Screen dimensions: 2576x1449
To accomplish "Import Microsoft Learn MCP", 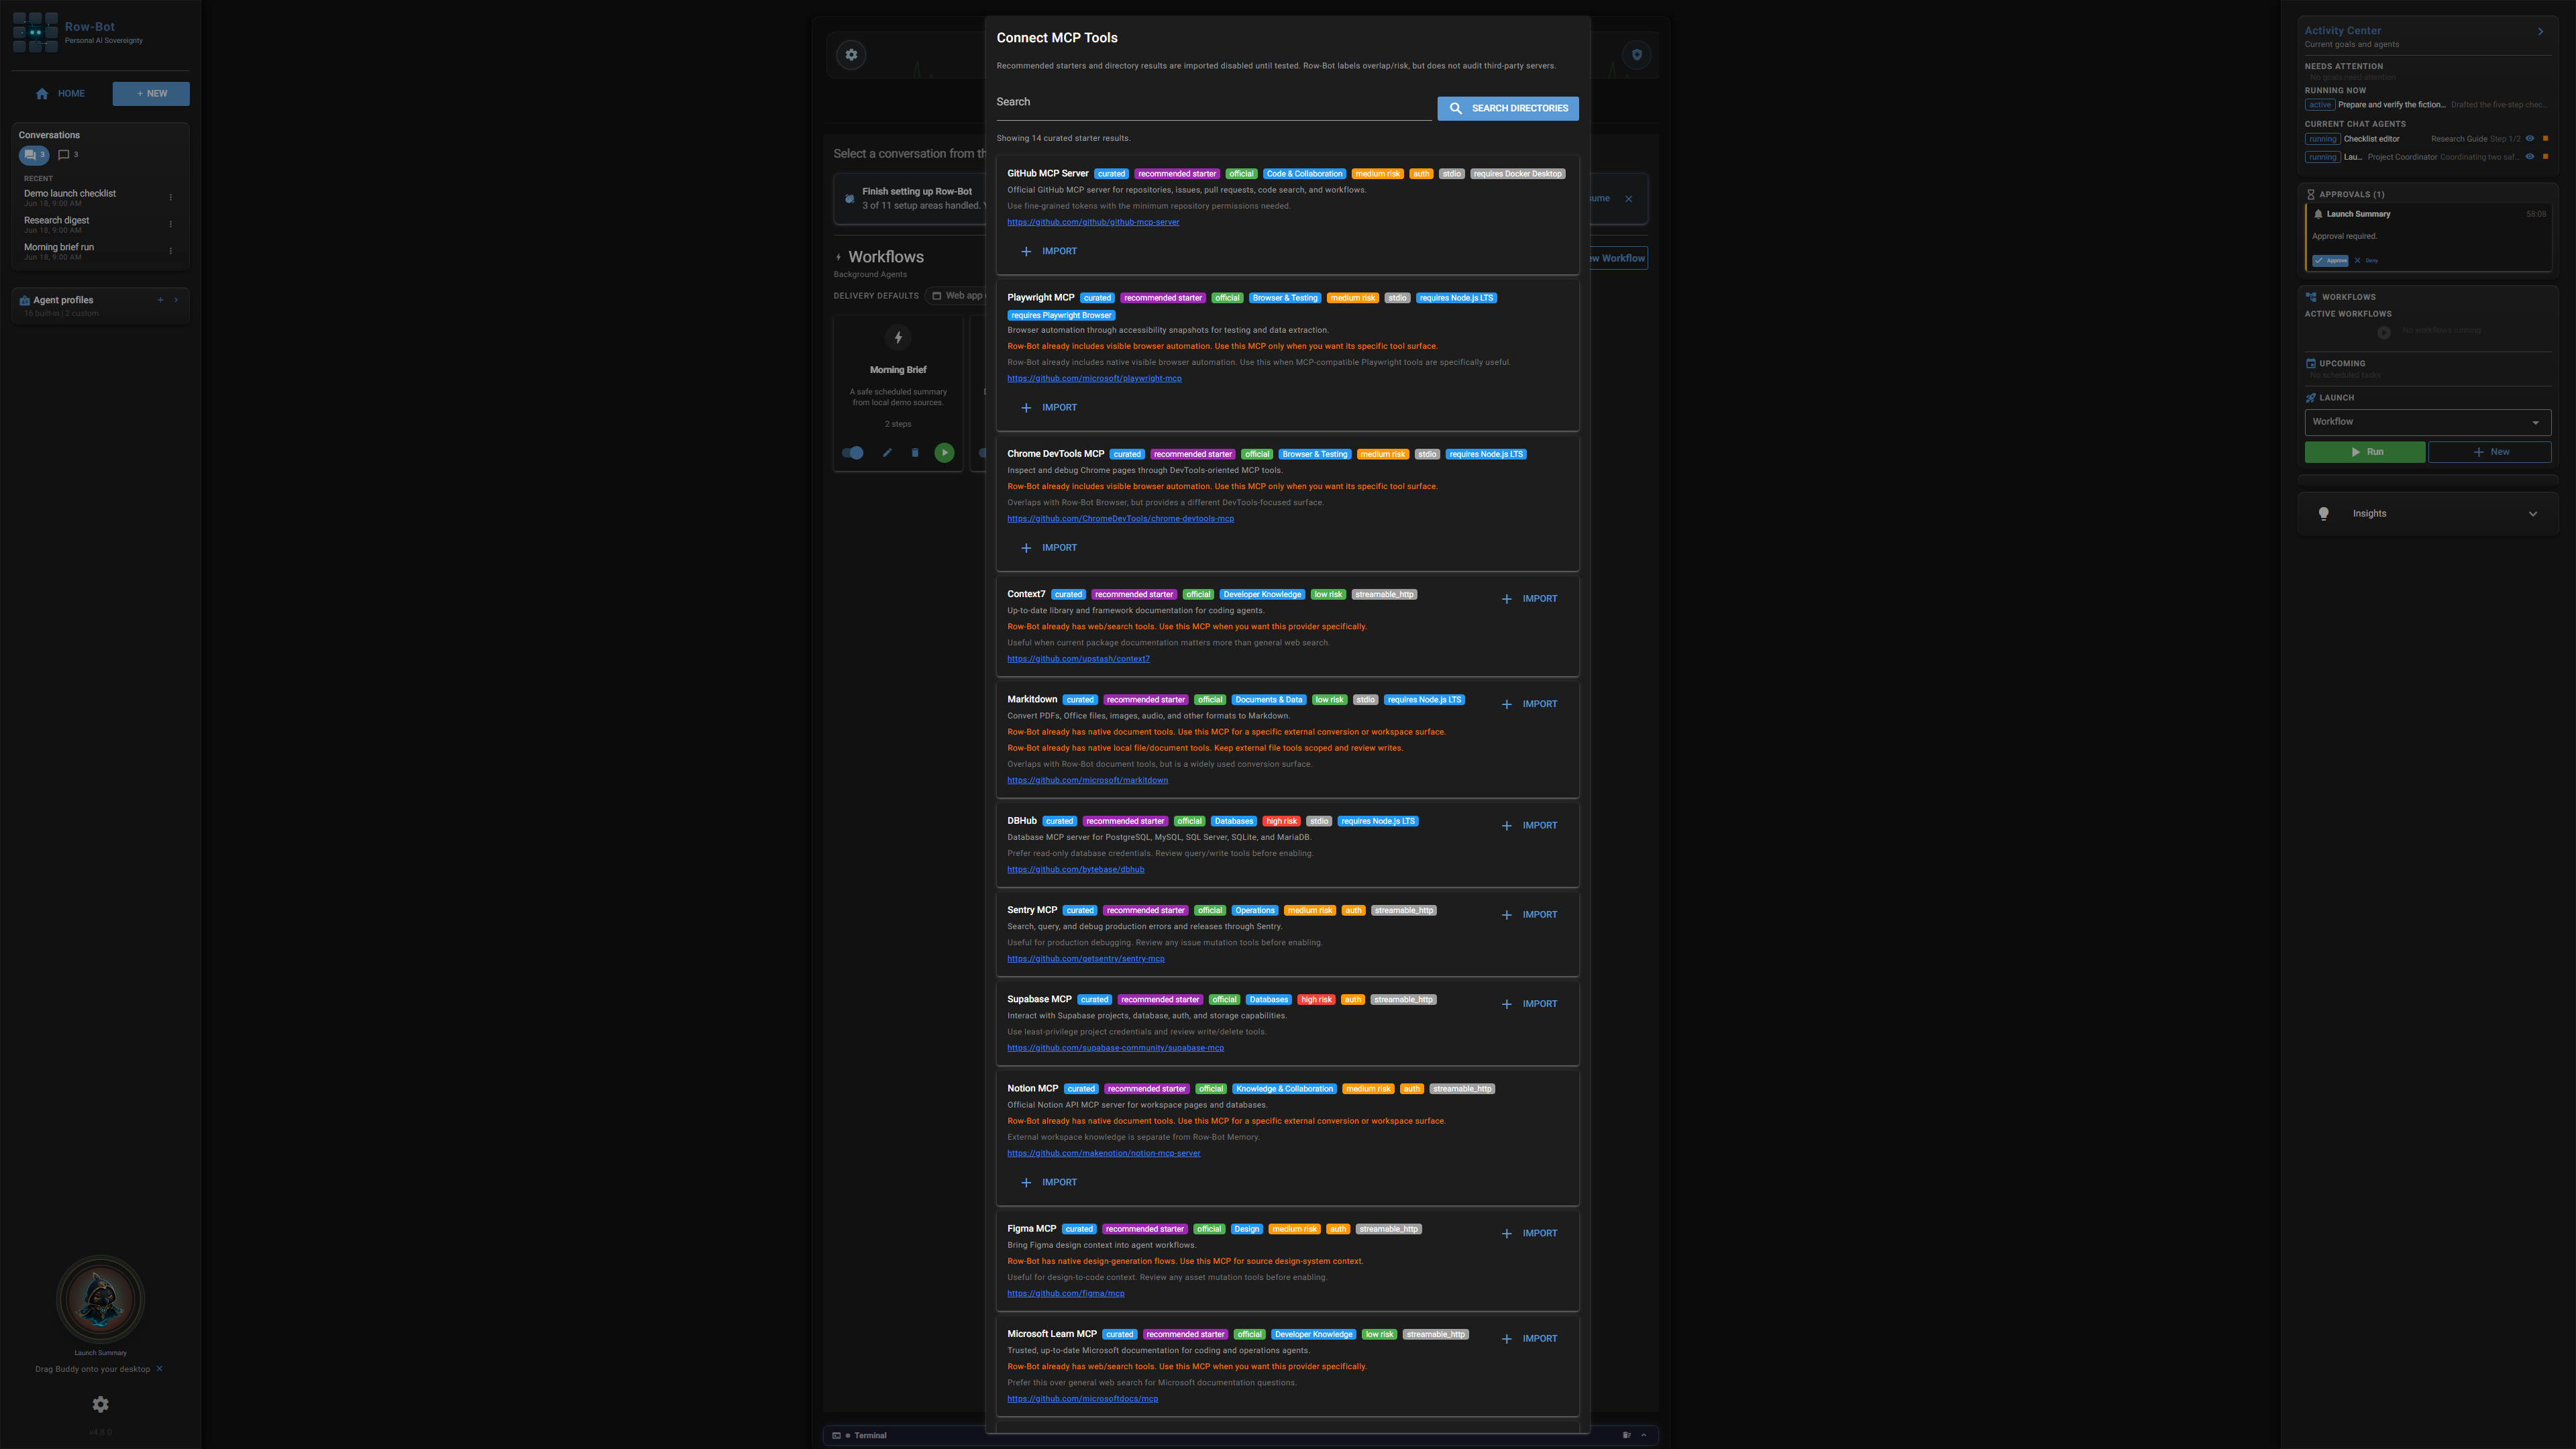I will 1529,1339.
